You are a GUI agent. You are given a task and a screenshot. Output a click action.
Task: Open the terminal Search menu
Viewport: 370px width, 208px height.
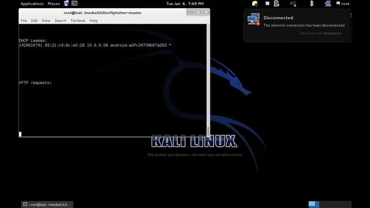pyautogui.click(x=60, y=21)
